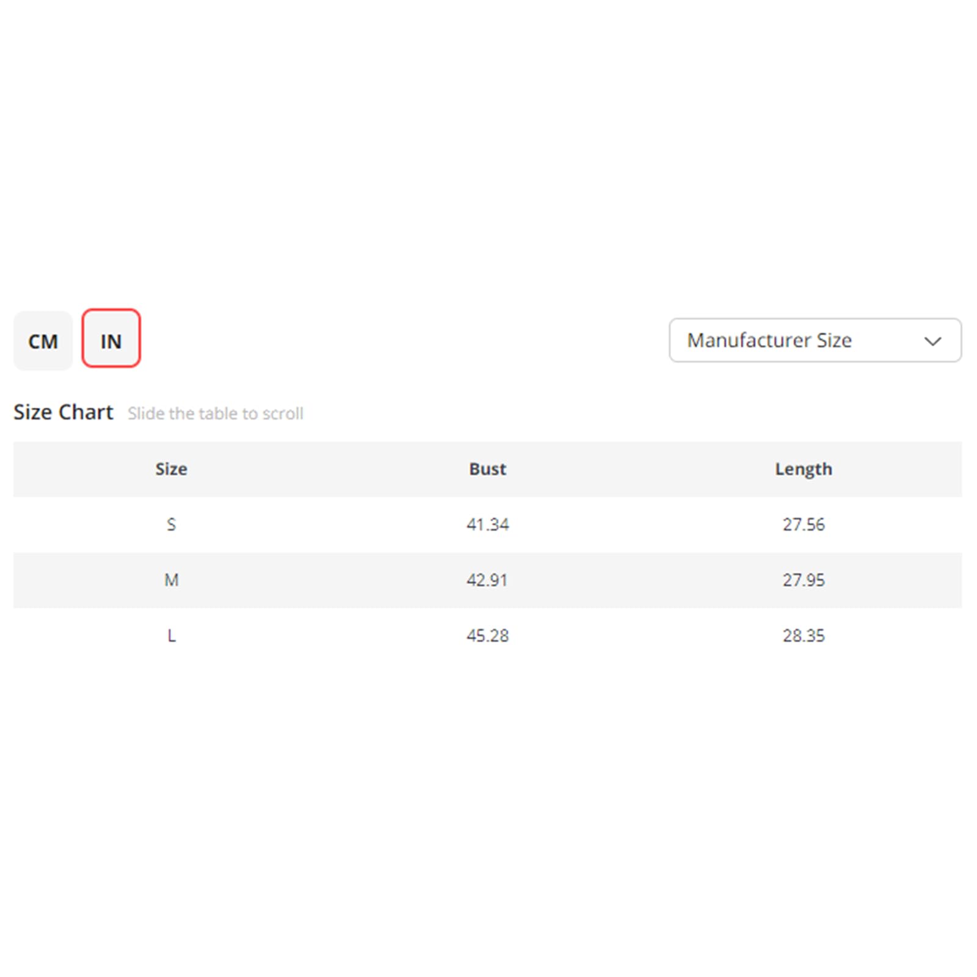Select the L size row label

pos(172,636)
